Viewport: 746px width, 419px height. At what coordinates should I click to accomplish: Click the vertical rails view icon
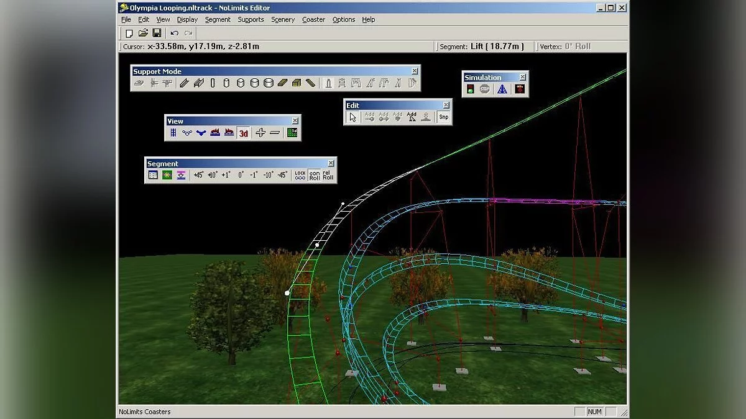coord(173,132)
